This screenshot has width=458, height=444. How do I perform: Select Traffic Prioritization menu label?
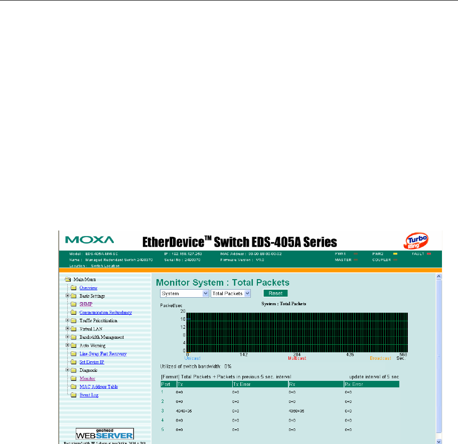pyautogui.click(x=98, y=321)
